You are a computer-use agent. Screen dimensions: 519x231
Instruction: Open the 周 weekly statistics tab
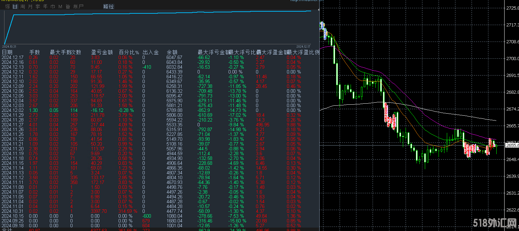click(x=23, y=7)
